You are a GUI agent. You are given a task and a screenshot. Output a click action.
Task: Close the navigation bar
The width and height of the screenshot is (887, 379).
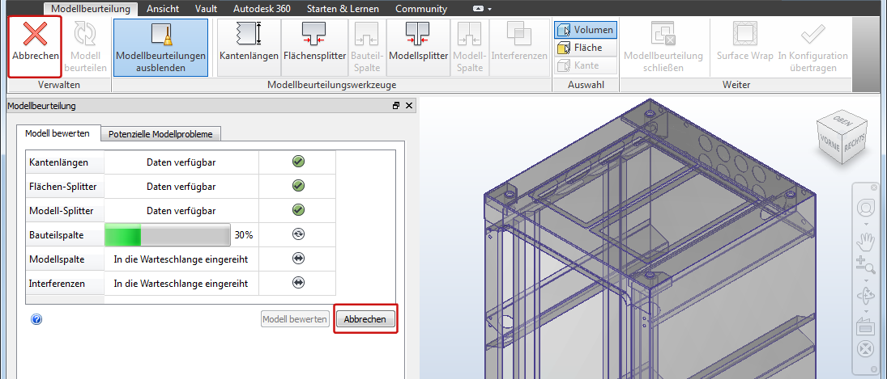pos(875,187)
